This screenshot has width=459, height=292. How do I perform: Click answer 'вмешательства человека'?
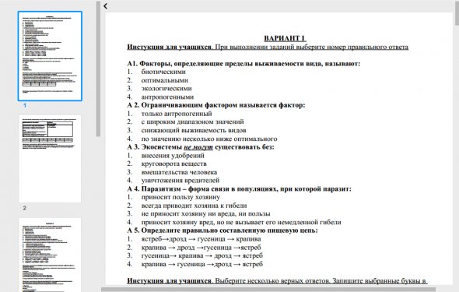pos(179,172)
